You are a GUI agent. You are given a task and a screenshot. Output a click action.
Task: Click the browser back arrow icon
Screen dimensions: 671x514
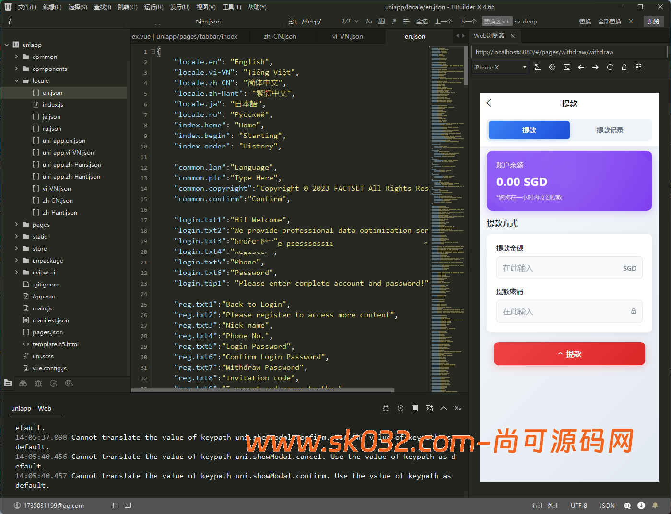tap(581, 67)
